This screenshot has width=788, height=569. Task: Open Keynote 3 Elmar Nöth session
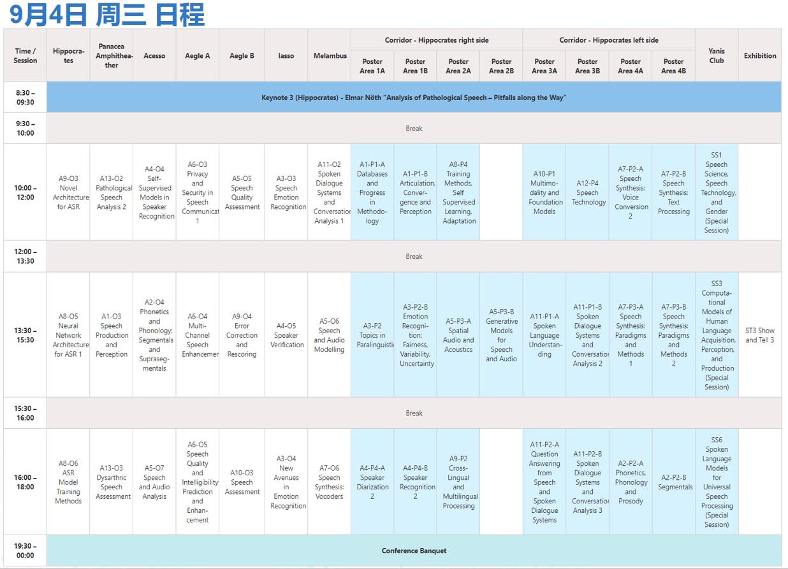click(x=414, y=97)
